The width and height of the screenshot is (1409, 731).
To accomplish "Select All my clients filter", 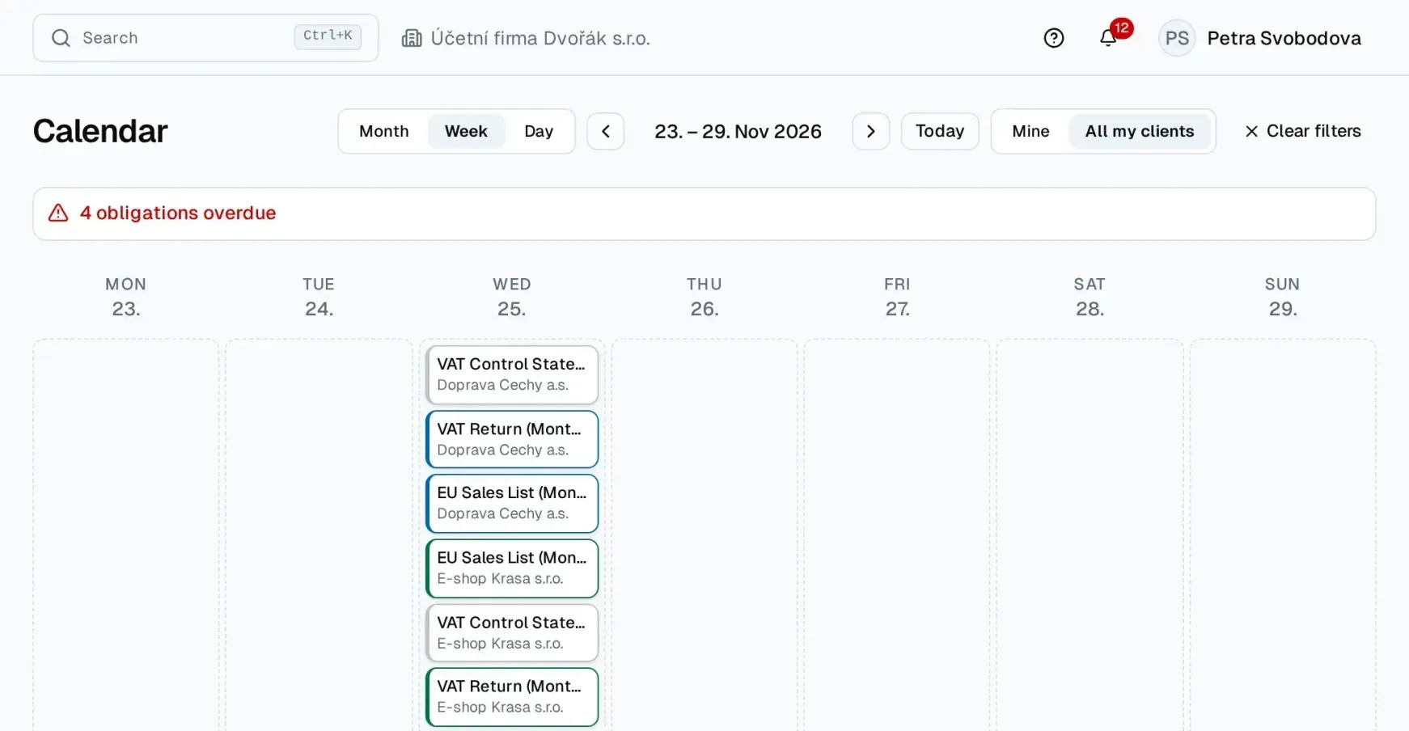I will tap(1140, 131).
